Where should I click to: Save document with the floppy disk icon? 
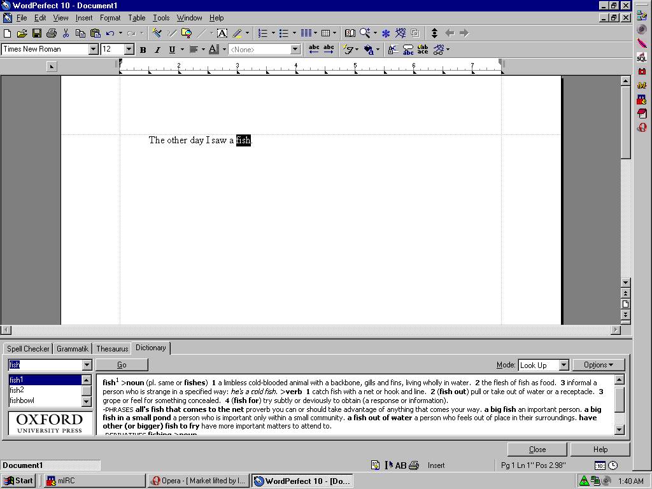36,33
